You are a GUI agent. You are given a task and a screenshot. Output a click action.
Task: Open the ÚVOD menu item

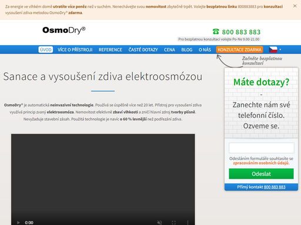pos(46,50)
